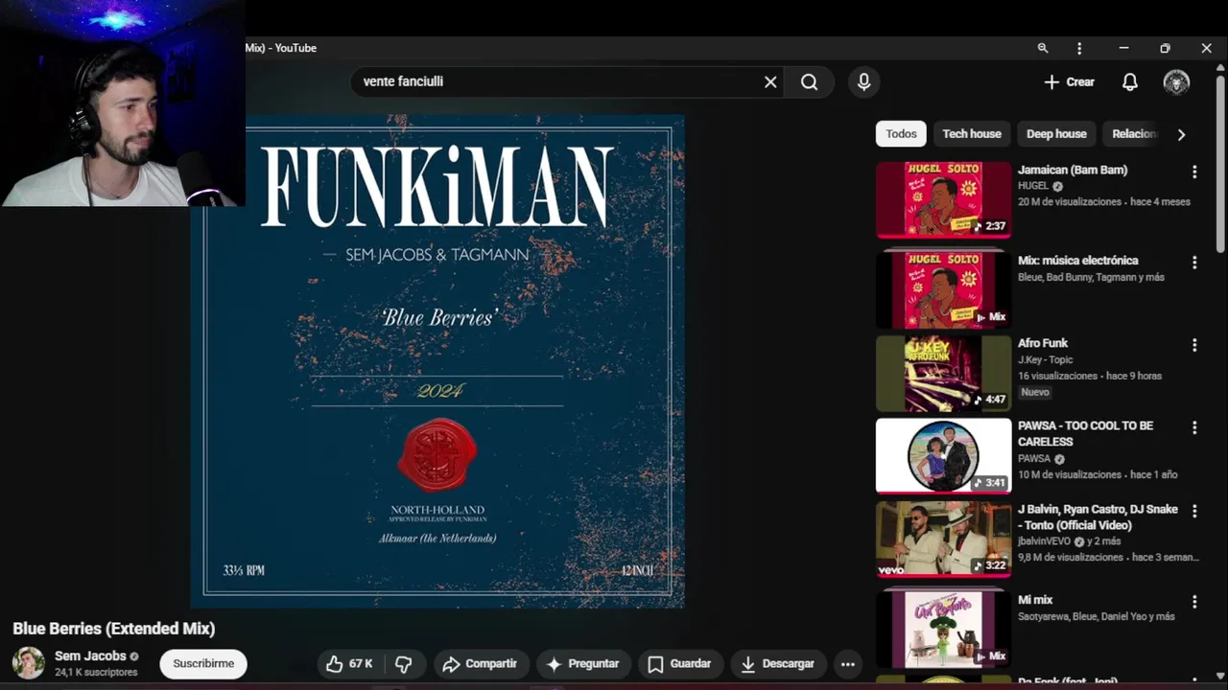Click the Compartir share button
The width and height of the screenshot is (1228, 690).
480,663
